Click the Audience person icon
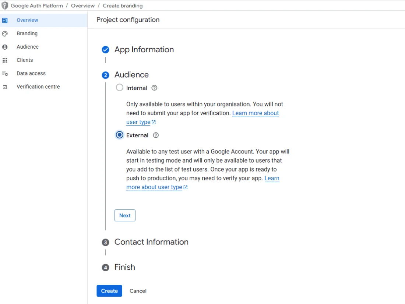The width and height of the screenshot is (405, 304). (5, 47)
